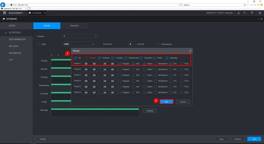Click the browser back arrow button
The width and height of the screenshot is (264, 144).
[x=3, y=5]
